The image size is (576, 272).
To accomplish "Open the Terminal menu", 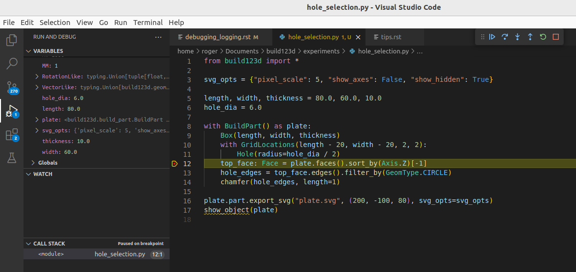I will click(x=148, y=23).
